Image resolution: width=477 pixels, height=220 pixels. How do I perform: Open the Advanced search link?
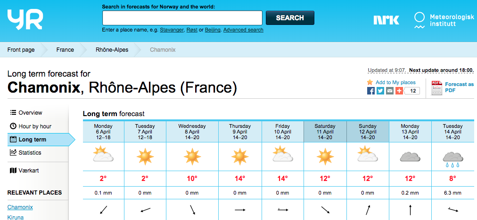tap(243, 30)
